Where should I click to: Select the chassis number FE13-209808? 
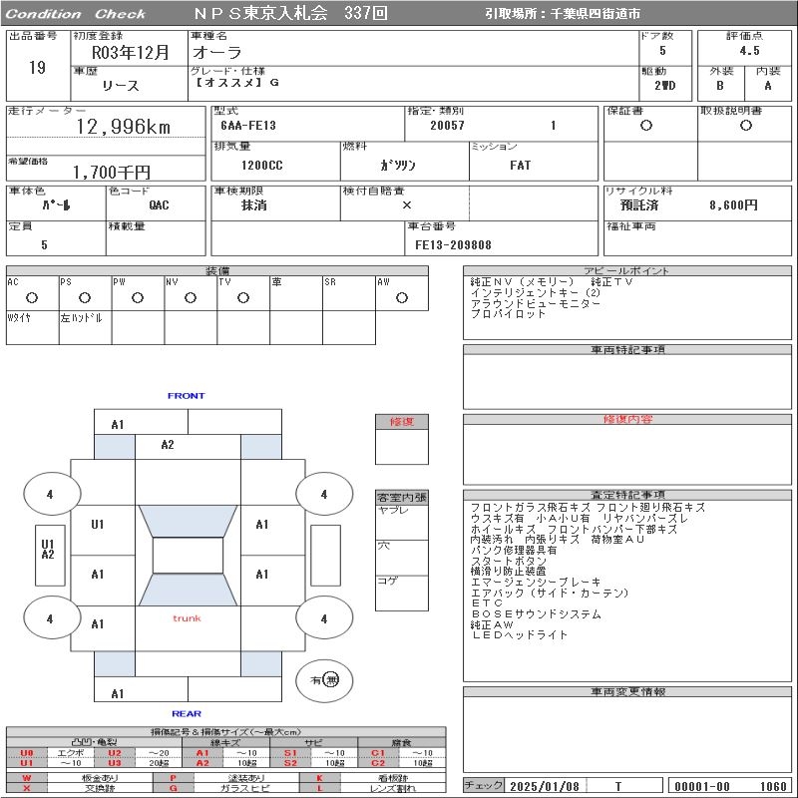[x=453, y=244]
